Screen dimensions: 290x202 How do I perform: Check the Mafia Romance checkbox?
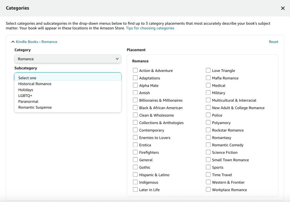coord(208,78)
